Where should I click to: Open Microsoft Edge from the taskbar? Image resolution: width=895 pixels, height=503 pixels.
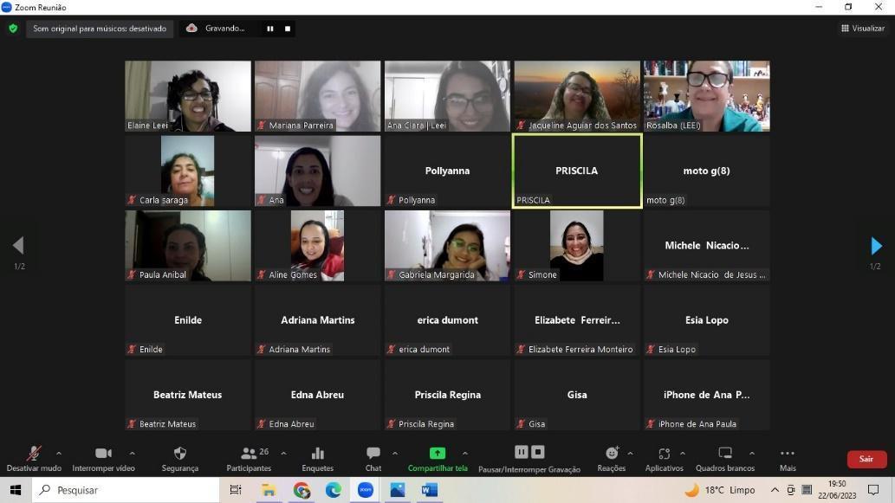pos(334,490)
